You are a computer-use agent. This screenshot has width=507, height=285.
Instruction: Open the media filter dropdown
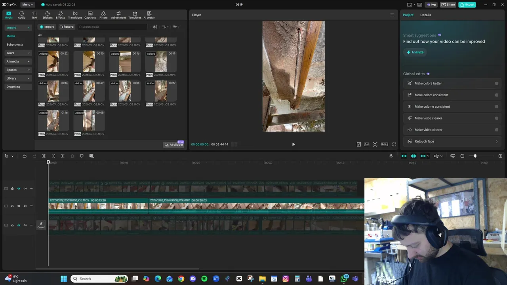click(x=176, y=27)
